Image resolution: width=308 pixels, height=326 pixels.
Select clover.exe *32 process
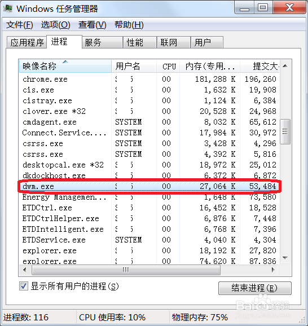click(149, 112)
